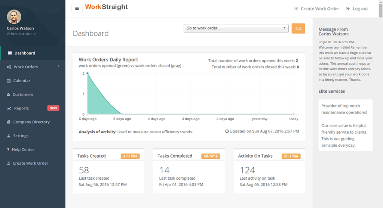Log out using the top-right link
The image size is (383, 208).
point(357,9)
